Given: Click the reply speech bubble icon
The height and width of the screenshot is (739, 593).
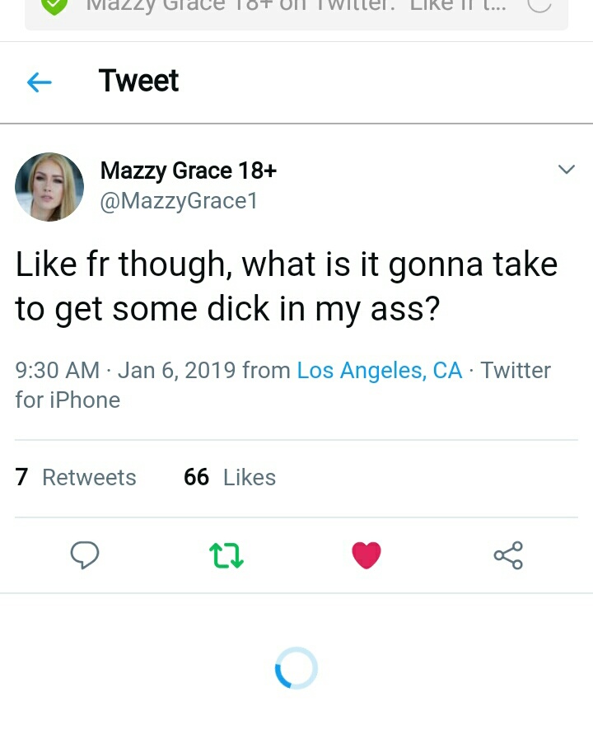Looking at the screenshot, I should point(84,555).
